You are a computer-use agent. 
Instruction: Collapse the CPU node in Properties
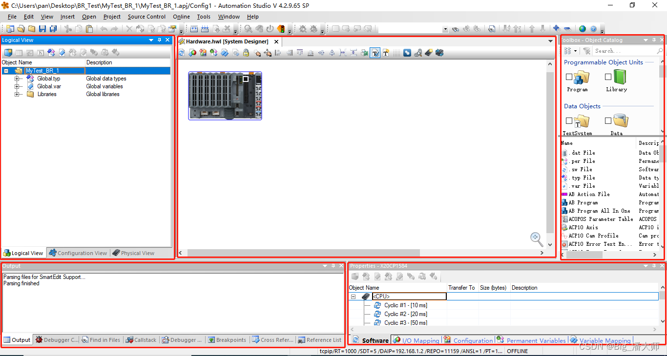point(353,297)
